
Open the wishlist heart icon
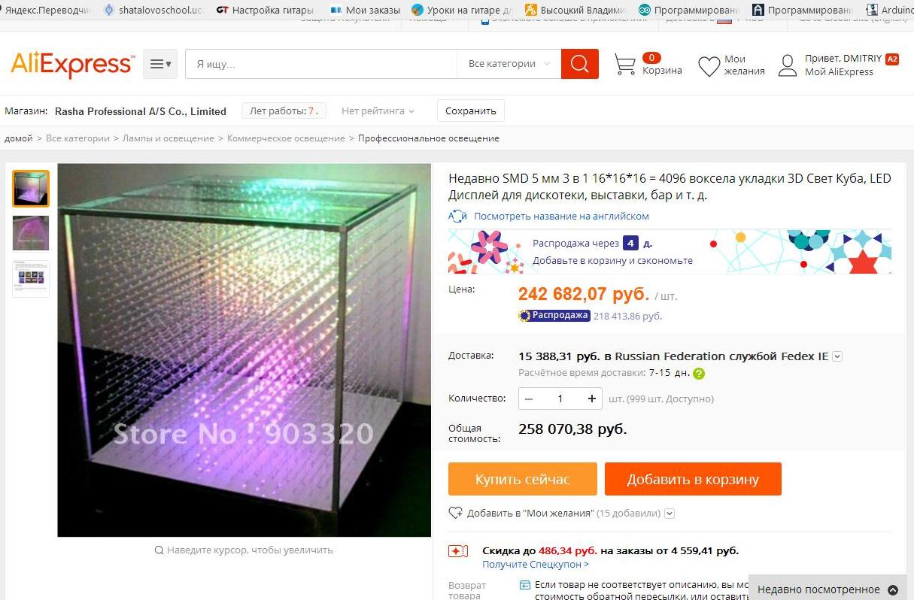click(x=709, y=66)
